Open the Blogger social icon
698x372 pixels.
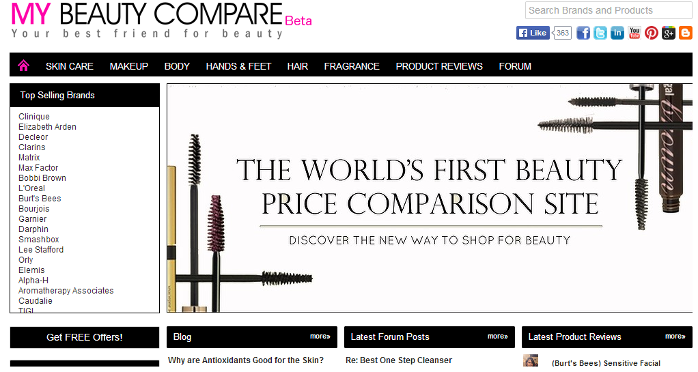point(686,33)
